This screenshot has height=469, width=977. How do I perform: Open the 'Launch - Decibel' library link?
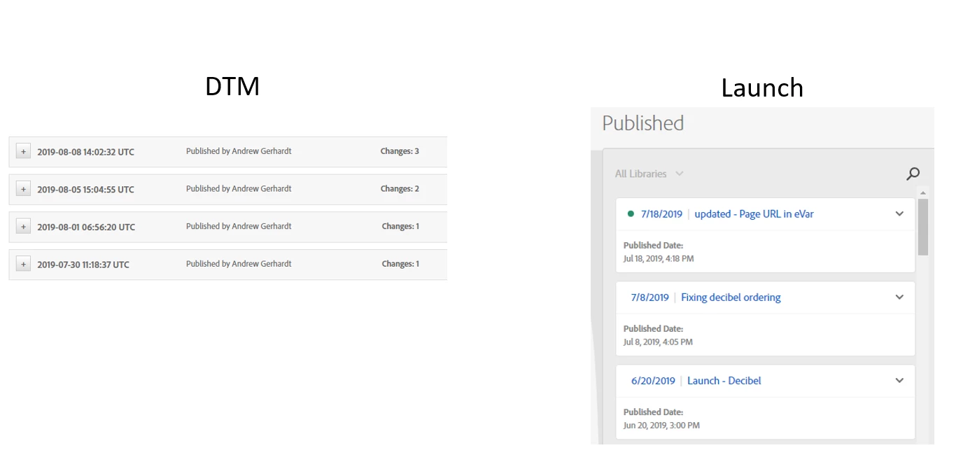click(724, 381)
